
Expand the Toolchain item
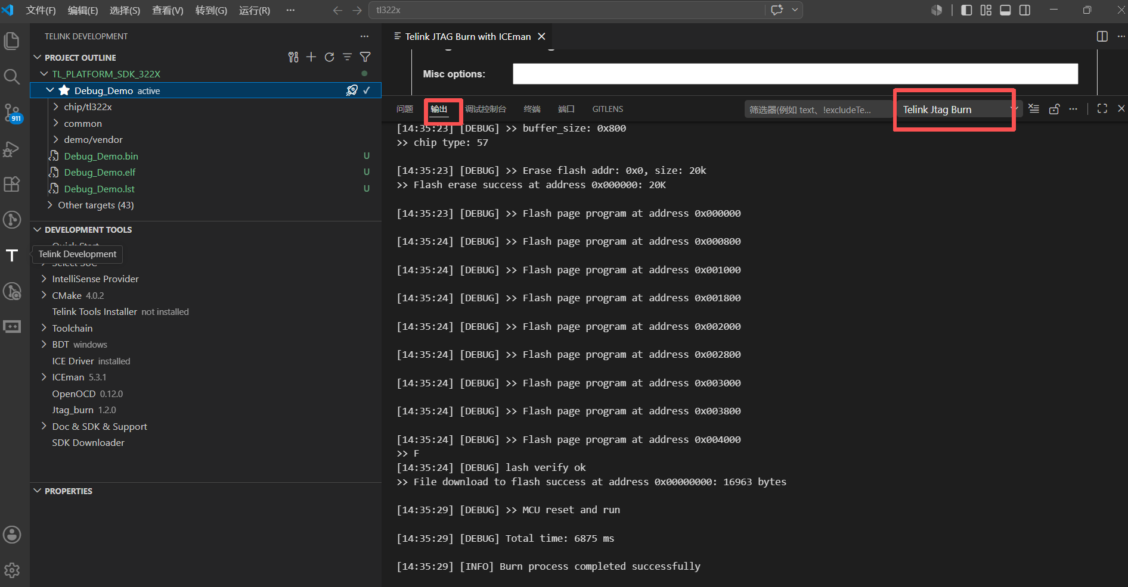[44, 328]
